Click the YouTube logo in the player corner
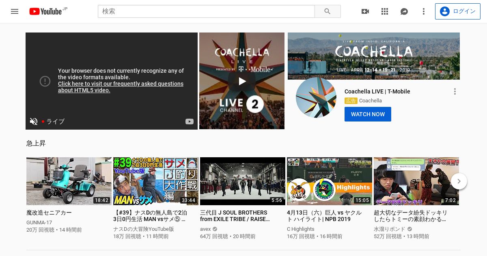This screenshot has height=256, width=487. coord(190,121)
